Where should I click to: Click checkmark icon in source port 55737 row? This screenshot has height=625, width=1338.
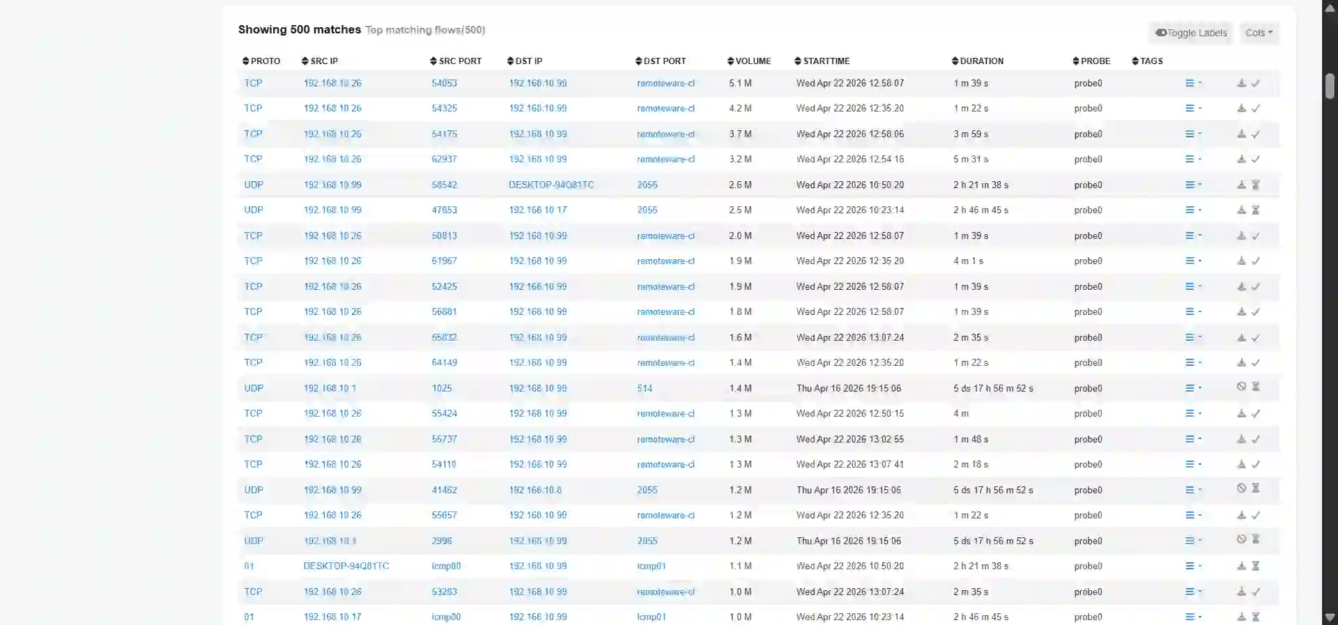click(x=1256, y=439)
